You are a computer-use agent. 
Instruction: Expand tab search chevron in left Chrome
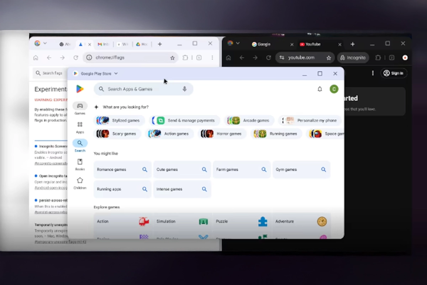click(x=45, y=43)
